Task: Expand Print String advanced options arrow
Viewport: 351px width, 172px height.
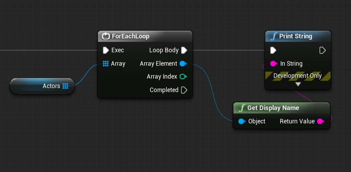Action: [298, 84]
